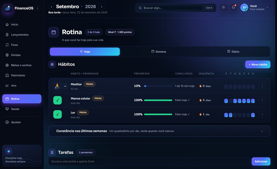Open the Setembro month dropdown

pos(69,7)
